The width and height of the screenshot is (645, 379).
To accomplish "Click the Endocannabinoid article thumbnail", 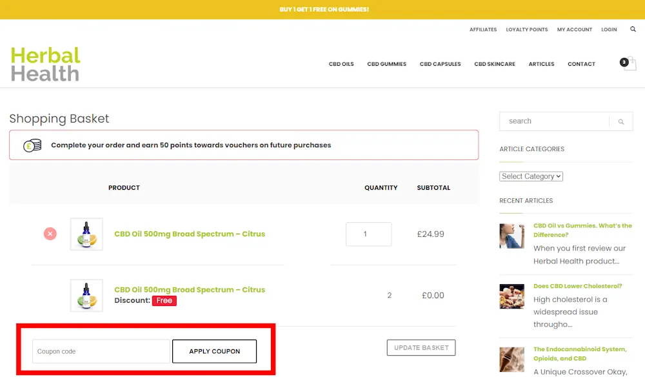I will [x=511, y=360].
